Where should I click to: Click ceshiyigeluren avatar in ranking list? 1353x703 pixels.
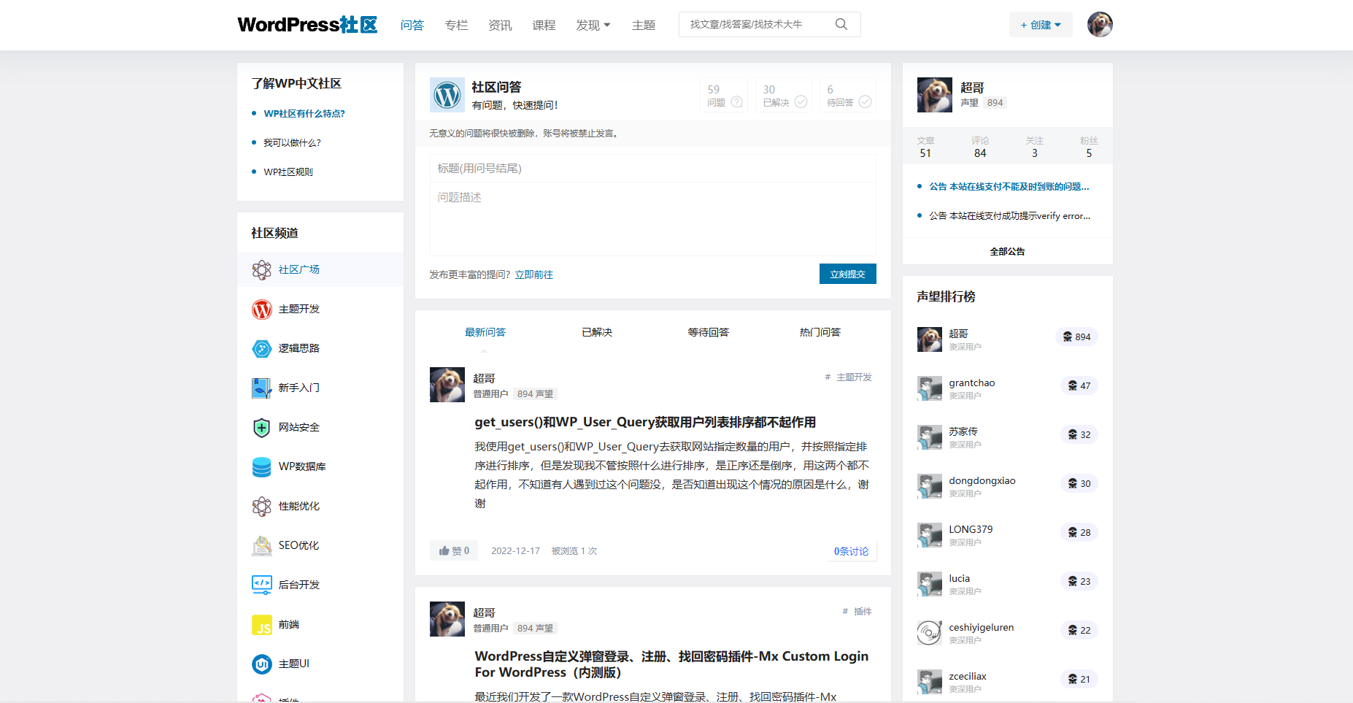coord(930,633)
